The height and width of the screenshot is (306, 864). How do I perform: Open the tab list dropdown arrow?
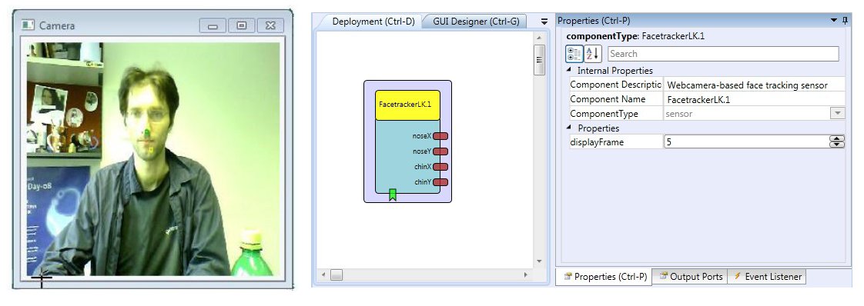pyautogui.click(x=544, y=22)
